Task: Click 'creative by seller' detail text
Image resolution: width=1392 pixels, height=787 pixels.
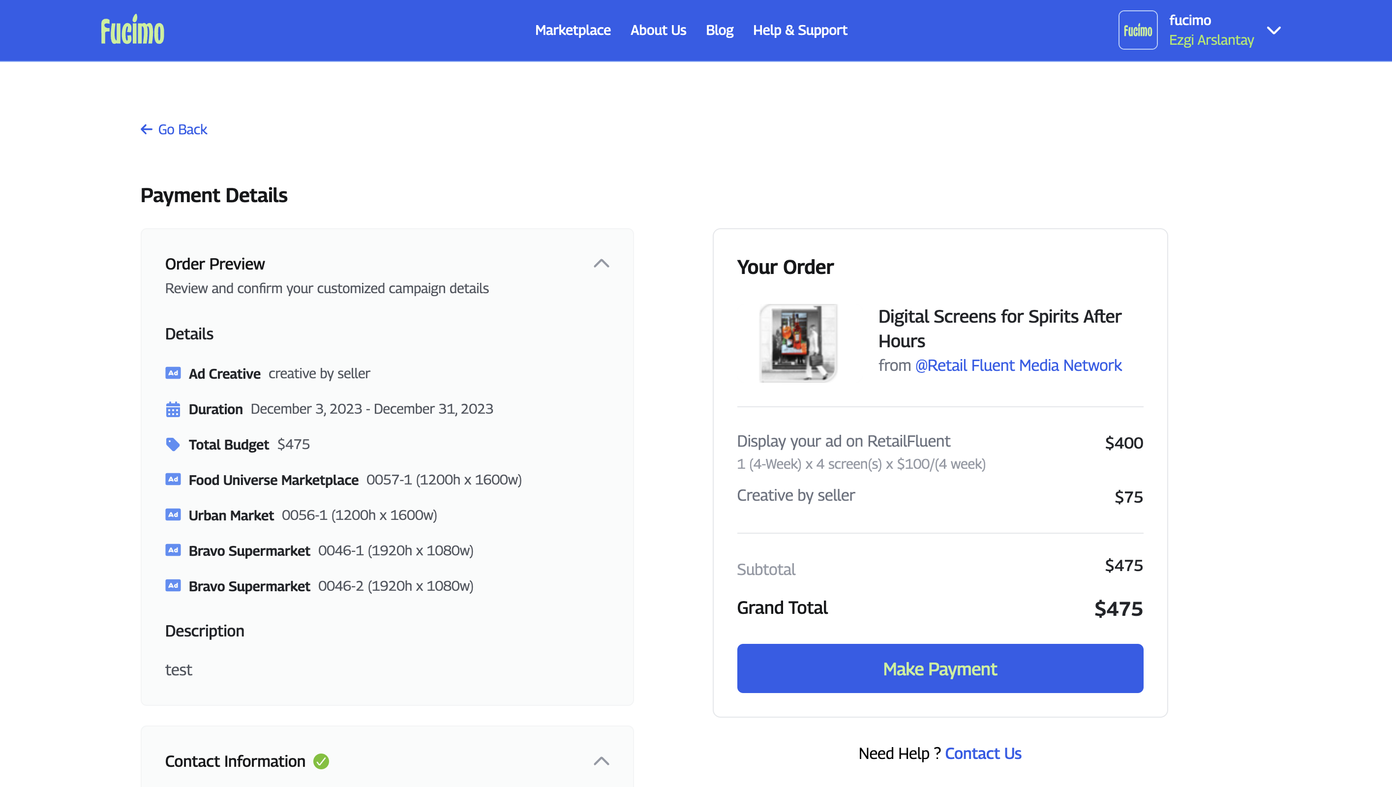Action: (319, 373)
